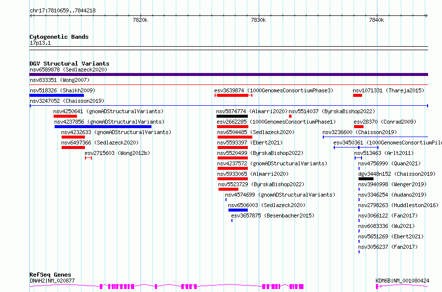
Task: Open nsv6504485 (Sedlazeck2020) label
Action: click(256, 132)
